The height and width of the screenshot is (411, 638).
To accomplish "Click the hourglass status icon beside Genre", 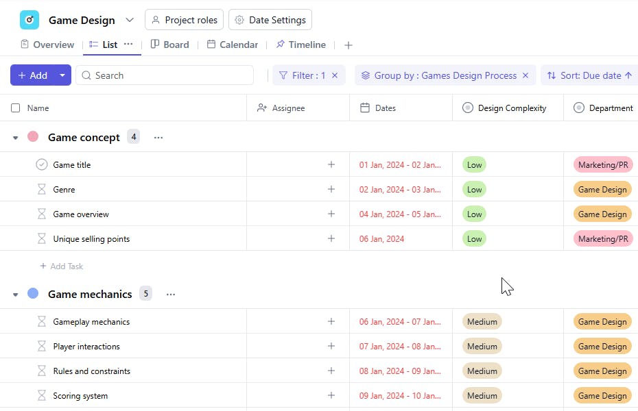I will pos(42,190).
